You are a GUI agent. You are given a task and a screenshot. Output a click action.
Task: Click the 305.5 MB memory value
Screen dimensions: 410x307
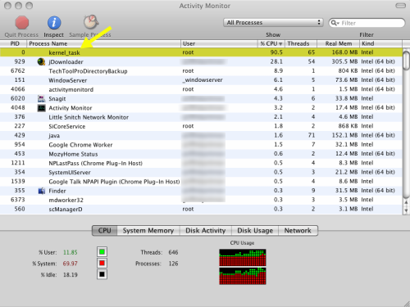pyautogui.click(x=344, y=61)
